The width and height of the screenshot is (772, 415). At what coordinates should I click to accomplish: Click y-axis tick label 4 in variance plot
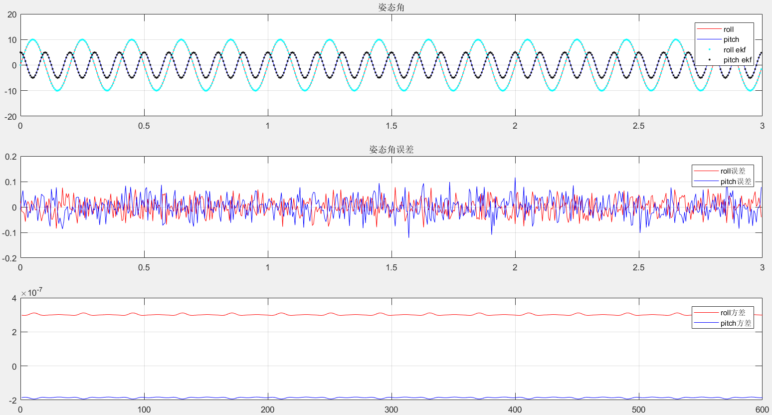click(14, 298)
